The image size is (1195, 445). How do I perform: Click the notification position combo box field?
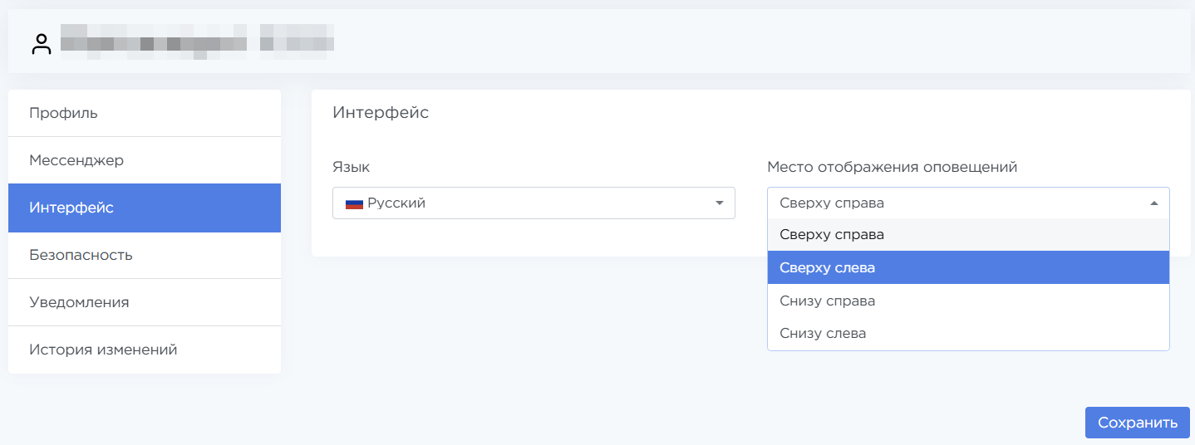pos(956,203)
